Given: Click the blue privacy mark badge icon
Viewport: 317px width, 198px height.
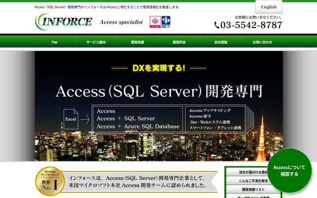Looking at the screenshot, I should [x=166, y=22].
